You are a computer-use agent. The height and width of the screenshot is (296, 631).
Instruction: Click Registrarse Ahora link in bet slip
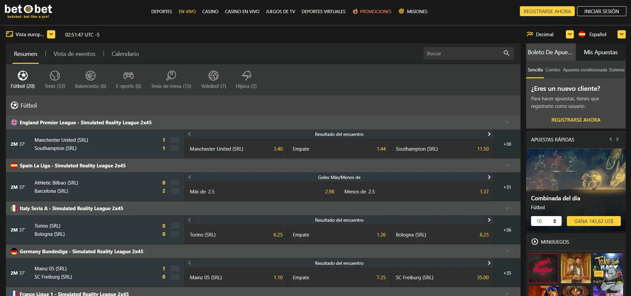pyautogui.click(x=576, y=120)
